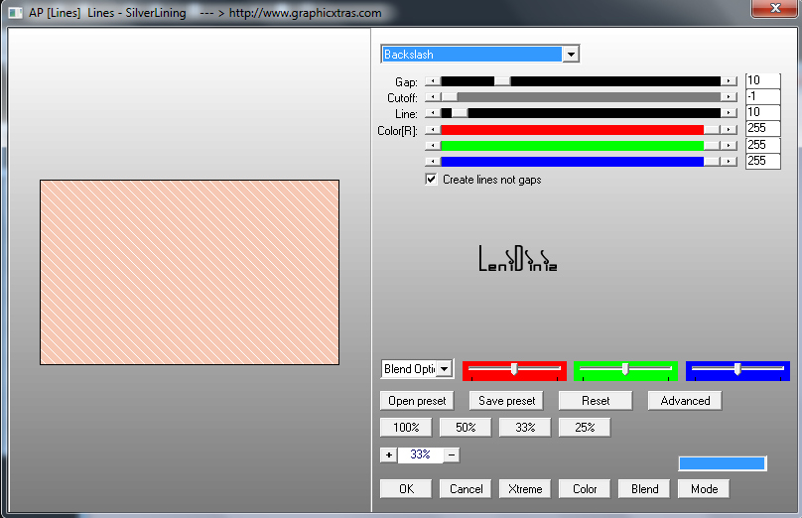802x518 pixels.
Task: Click the Save preset button
Action: pos(506,401)
